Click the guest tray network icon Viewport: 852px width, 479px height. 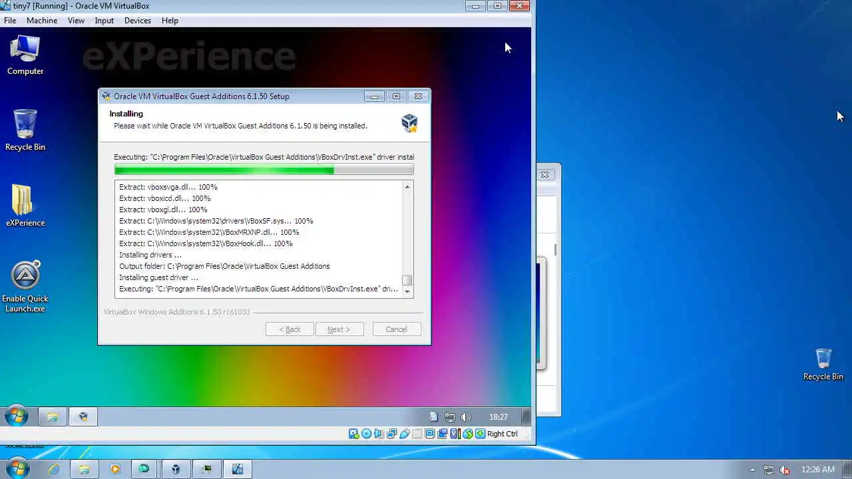[450, 417]
